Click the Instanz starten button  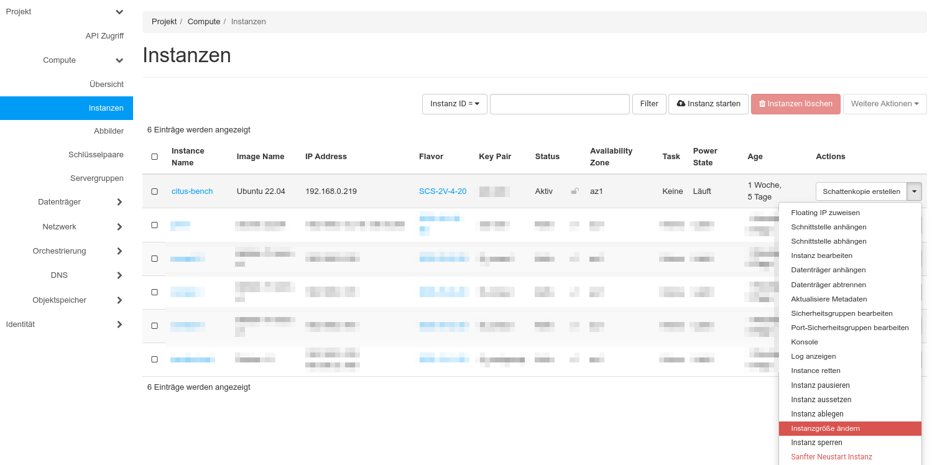pos(708,104)
